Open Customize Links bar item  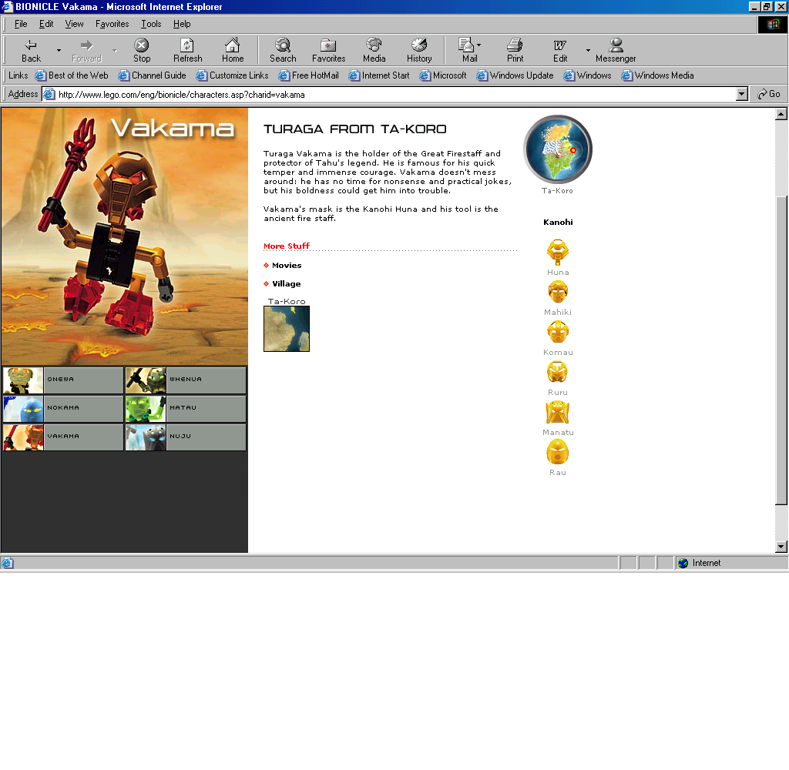tap(232, 75)
